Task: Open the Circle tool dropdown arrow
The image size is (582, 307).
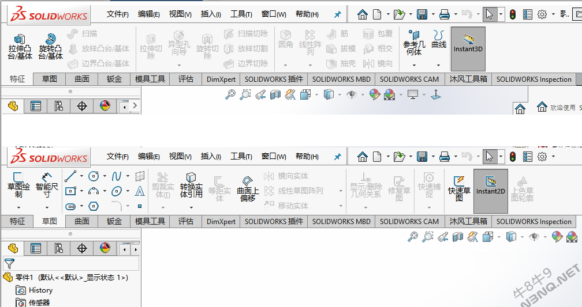Action: click(105, 176)
